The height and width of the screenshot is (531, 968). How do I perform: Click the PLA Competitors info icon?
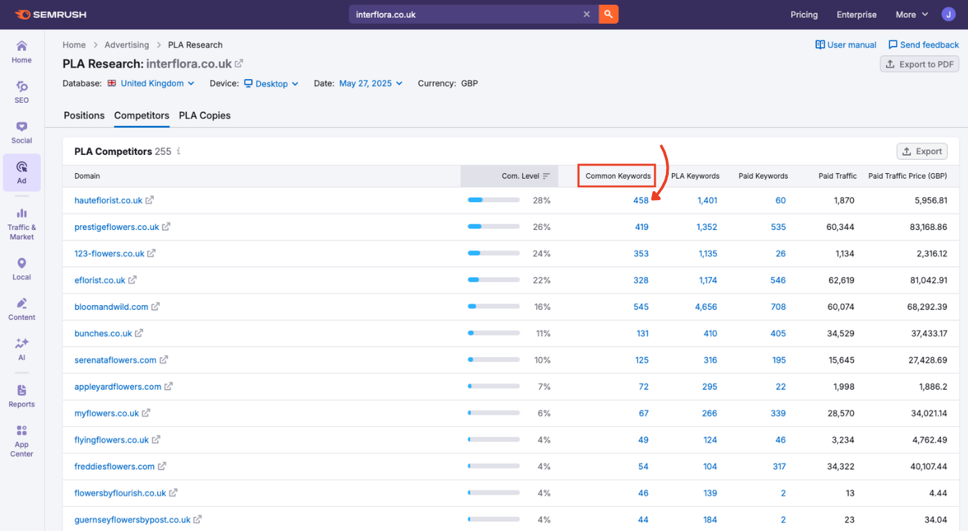179,152
